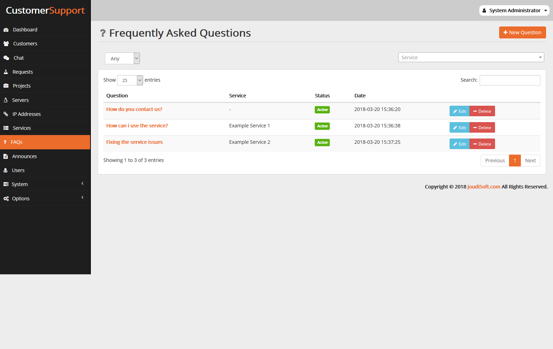
Task: Delete the 'Fixing the service issues' FAQ
Action: (x=482, y=144)
